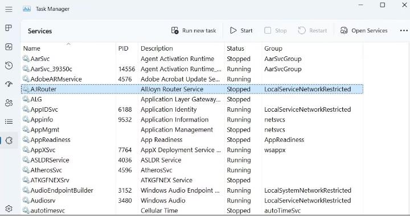This screenshot has width=410, height=216.
Task: Click the ATKGFNEX Service description
Action: [166, 180]
